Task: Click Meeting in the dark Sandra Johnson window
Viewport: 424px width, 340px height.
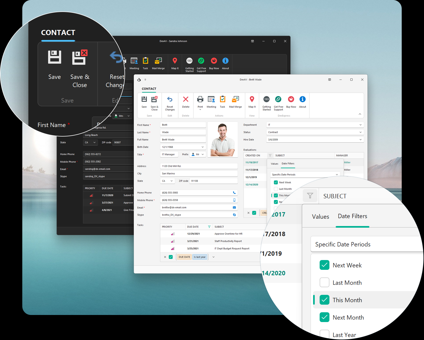Action: click(x=134, y=64)
